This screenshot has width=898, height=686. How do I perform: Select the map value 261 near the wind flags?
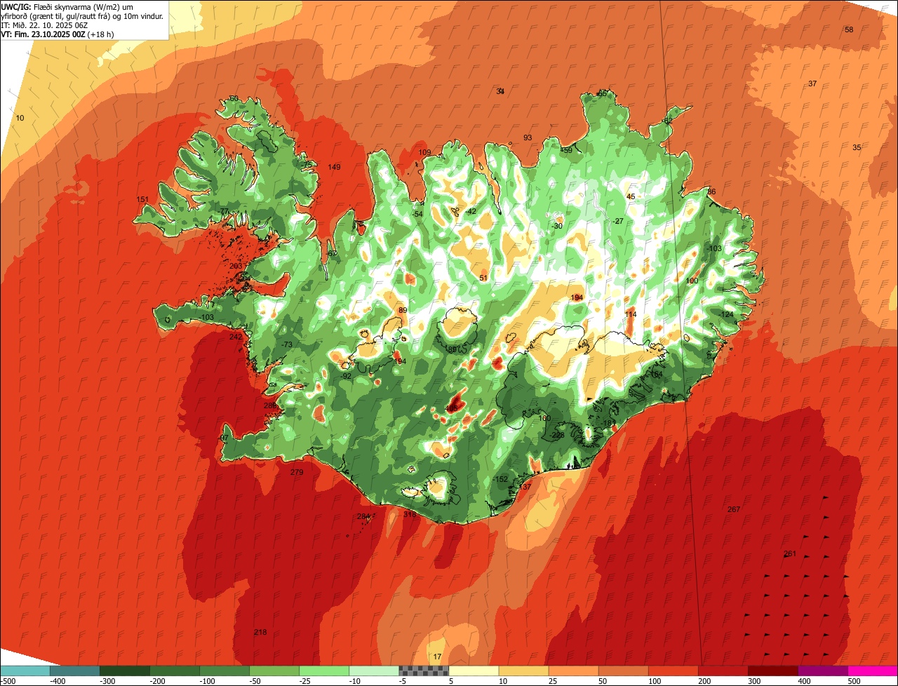tap(790, 554)
